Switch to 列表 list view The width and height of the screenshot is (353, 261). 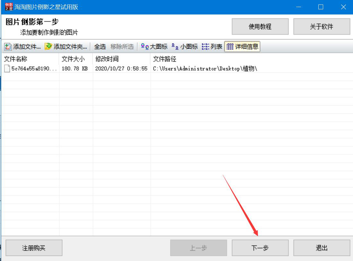coord(212,47)
